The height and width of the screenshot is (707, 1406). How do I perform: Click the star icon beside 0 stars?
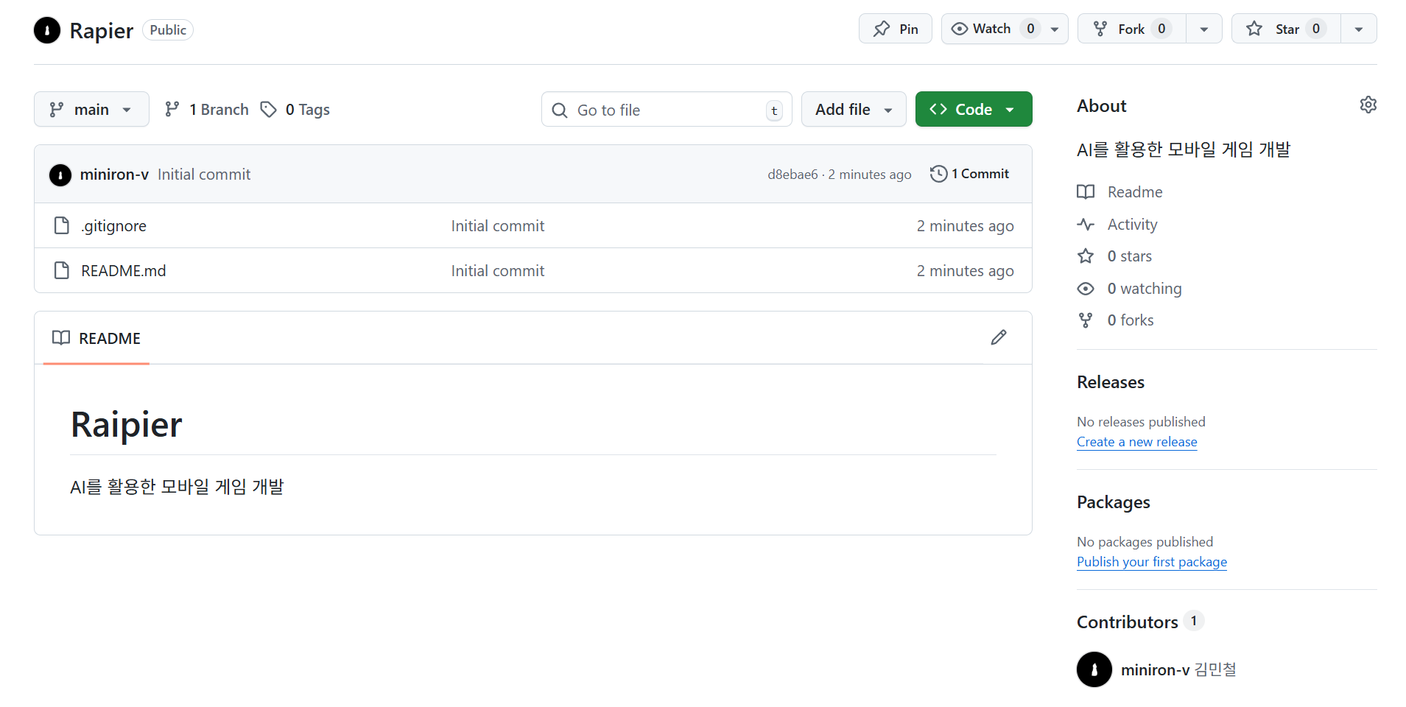click(x=1086, y=256)
